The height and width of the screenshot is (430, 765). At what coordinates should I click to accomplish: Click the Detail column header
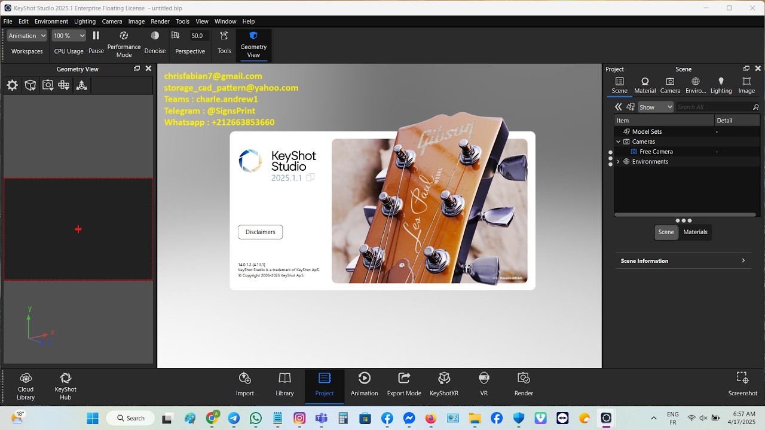[x=738, y=120]
